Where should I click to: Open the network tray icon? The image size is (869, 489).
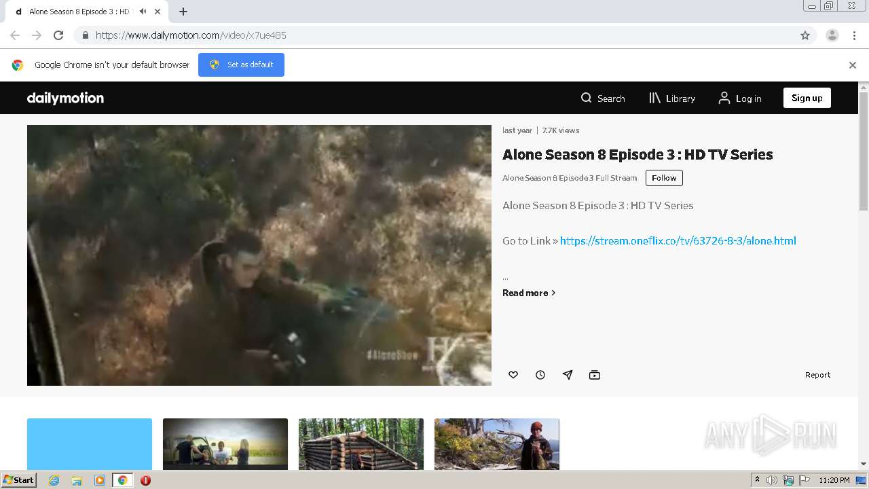pyautogui.click(x=788, y=480)
